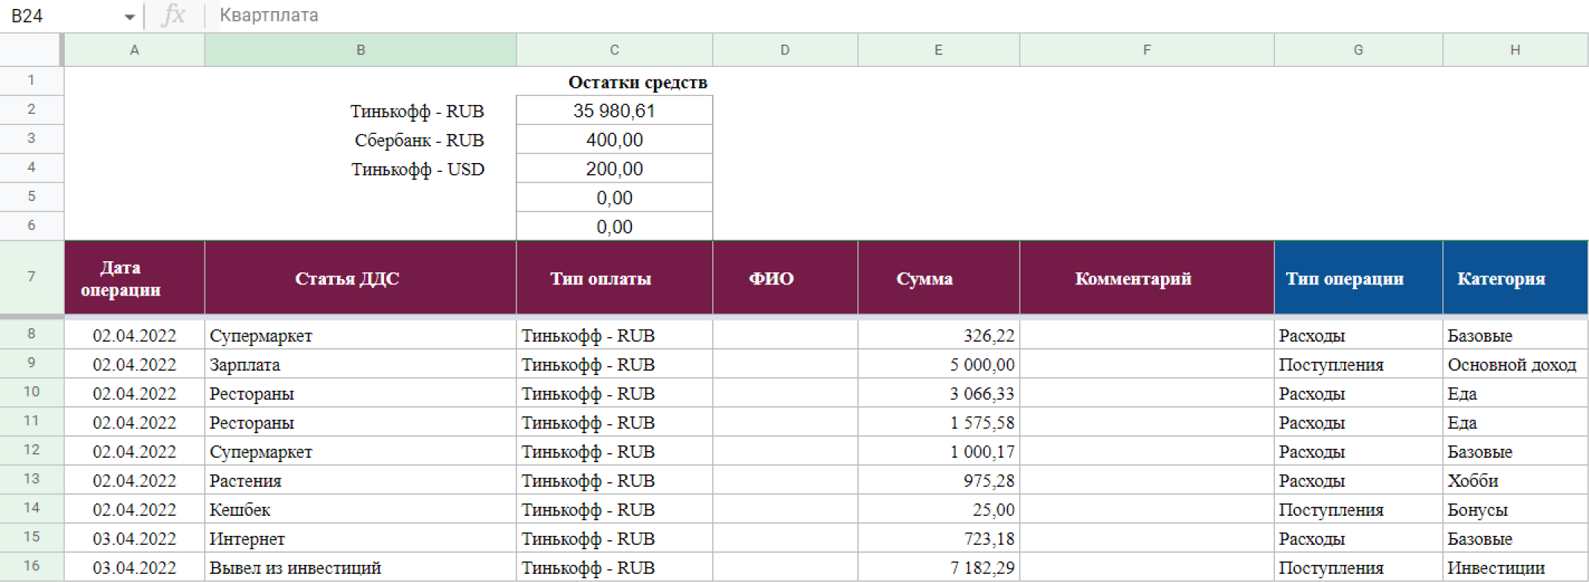Select the Зарплата cell
Viewport: 1589px width, 582px height.
(360, 364)
